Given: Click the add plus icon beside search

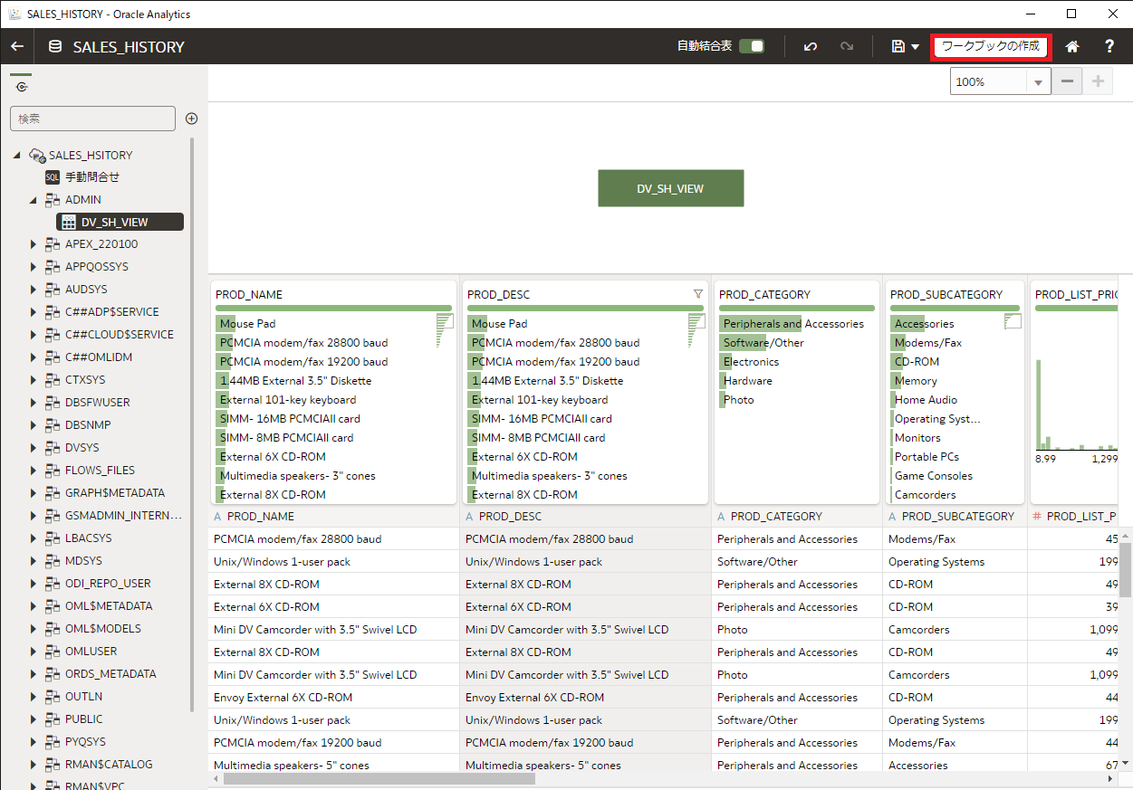Looking at the screenshot, I should coord(191,119).
